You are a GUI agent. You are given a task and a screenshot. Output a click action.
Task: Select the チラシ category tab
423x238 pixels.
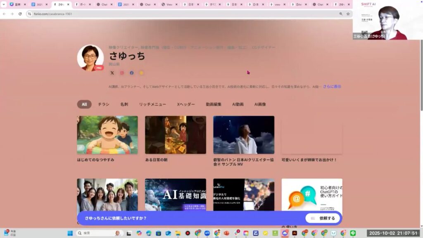tap(104, 104)
